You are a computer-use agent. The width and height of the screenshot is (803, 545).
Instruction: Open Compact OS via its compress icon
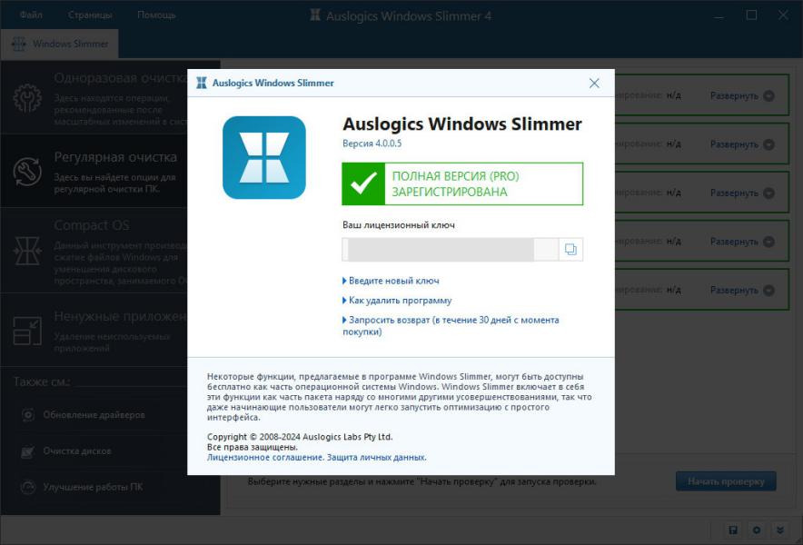pos(27,251)
